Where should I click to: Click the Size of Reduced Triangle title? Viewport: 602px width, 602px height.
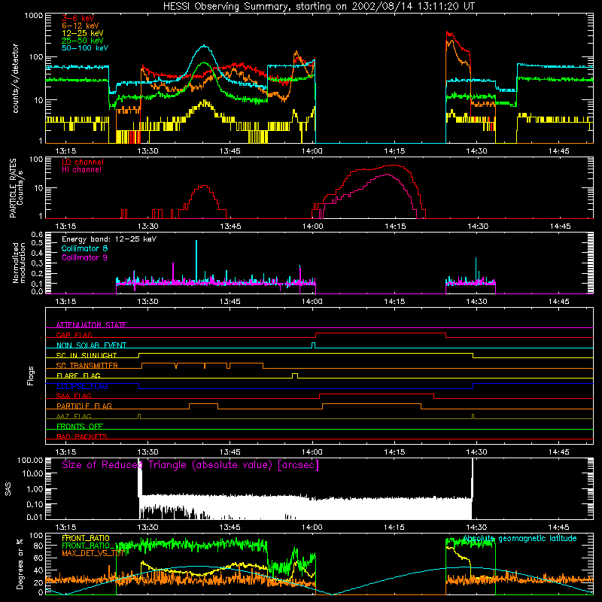tap(190, 465)
